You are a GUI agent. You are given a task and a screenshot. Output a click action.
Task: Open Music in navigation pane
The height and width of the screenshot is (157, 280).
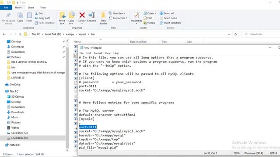(13, 117)
